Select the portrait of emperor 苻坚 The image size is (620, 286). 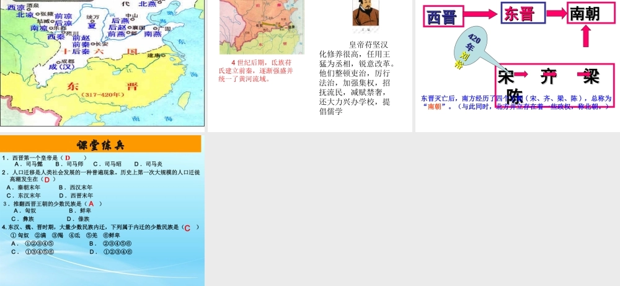click(x=366, y=13)
